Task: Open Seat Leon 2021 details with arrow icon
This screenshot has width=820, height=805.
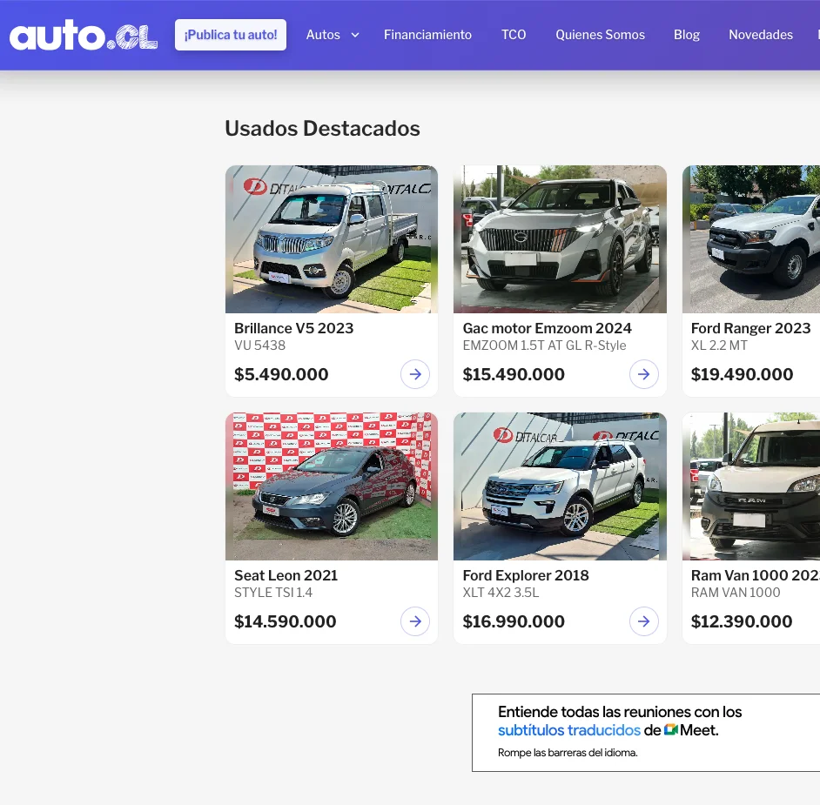Action: click(415, 621)
